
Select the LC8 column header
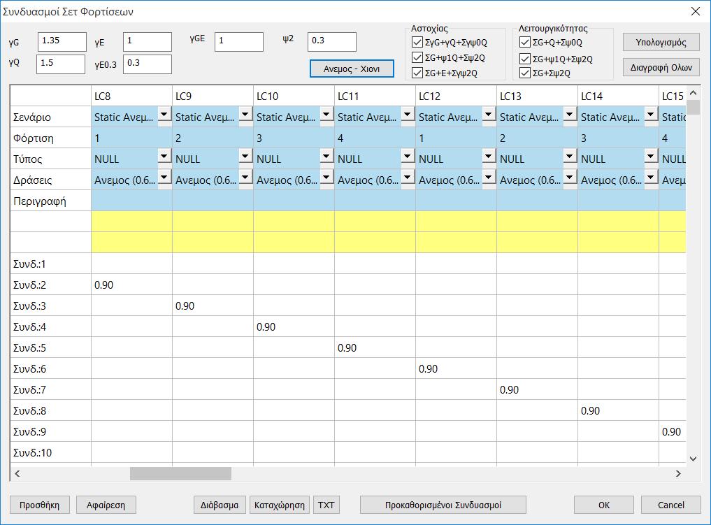click(x=131, y=96)
